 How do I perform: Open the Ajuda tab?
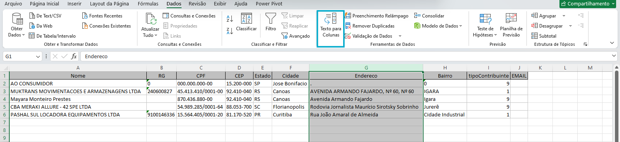[241, 3]
